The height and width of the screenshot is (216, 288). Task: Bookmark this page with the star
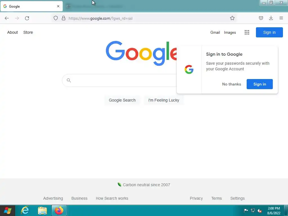click(232, 18)
